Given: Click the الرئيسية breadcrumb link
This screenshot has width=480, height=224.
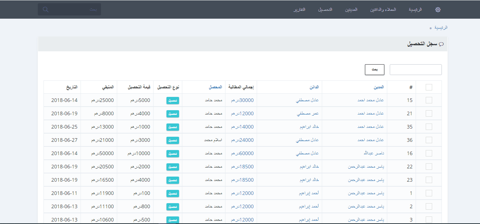Looking at the screenshot, I should pyautogui.click(x=441, y=28).
